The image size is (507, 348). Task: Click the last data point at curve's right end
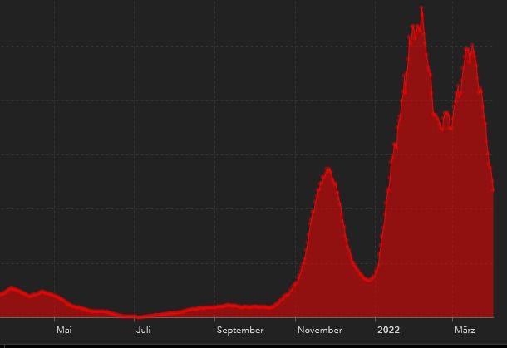pos(493,189)
